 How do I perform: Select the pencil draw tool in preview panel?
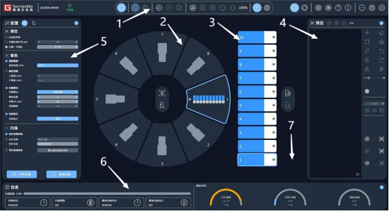(x=367, y=51)
